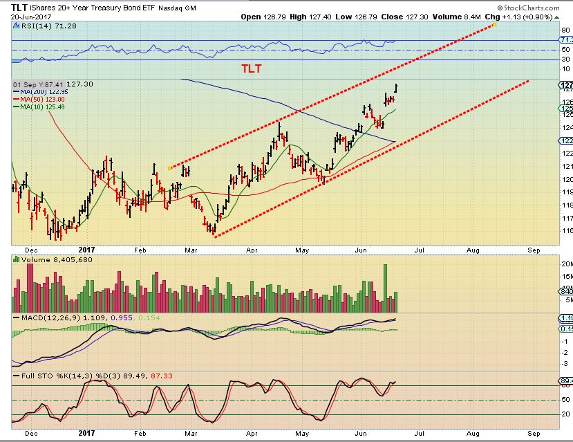The height and width of the screenshot is (442, 573).
Task: Click the Volume 8.4M header value
Action: click(457, 17)
